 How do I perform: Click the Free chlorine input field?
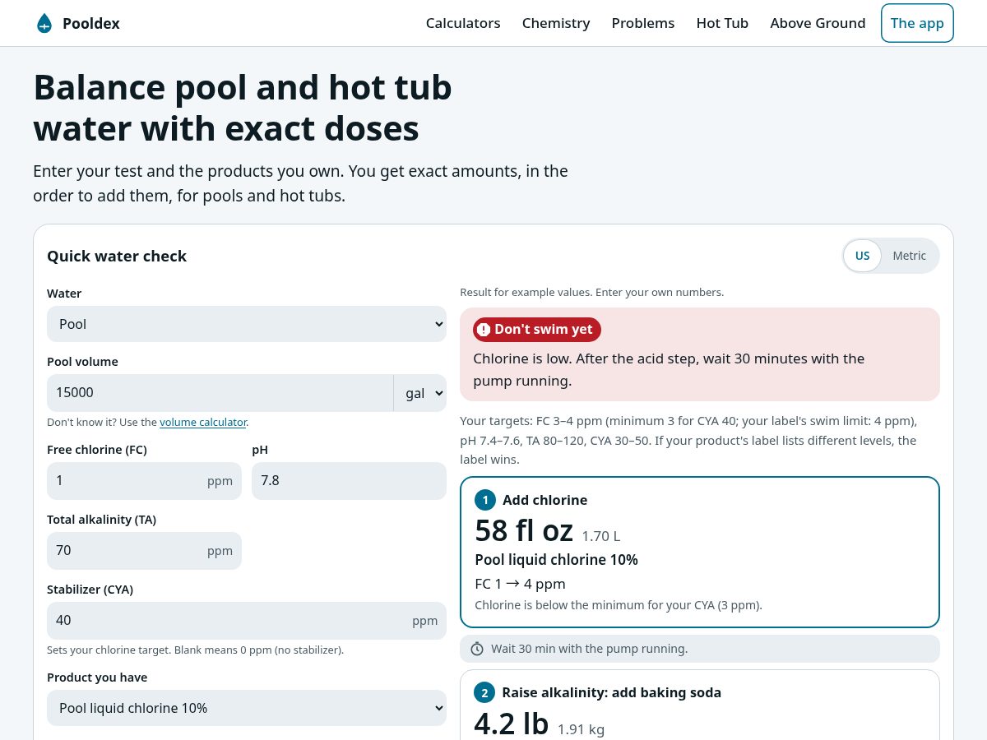pyautogui.click(x=144, y=481)
